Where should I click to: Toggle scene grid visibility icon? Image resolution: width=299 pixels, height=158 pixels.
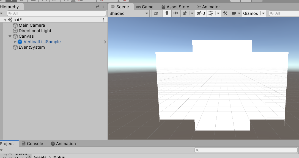(x=211, y=13)
